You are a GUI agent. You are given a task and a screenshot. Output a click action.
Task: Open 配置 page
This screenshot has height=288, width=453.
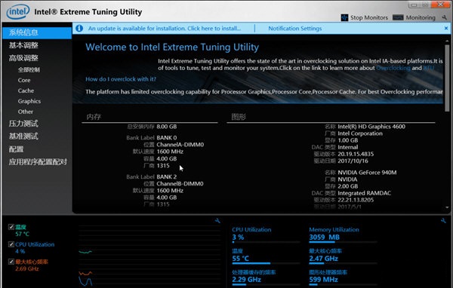click(16, 149)
